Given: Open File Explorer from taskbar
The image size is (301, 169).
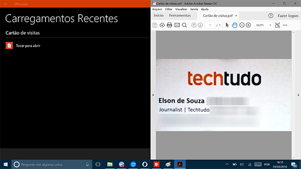Looking at the screenshot, I should click(110, 164).
